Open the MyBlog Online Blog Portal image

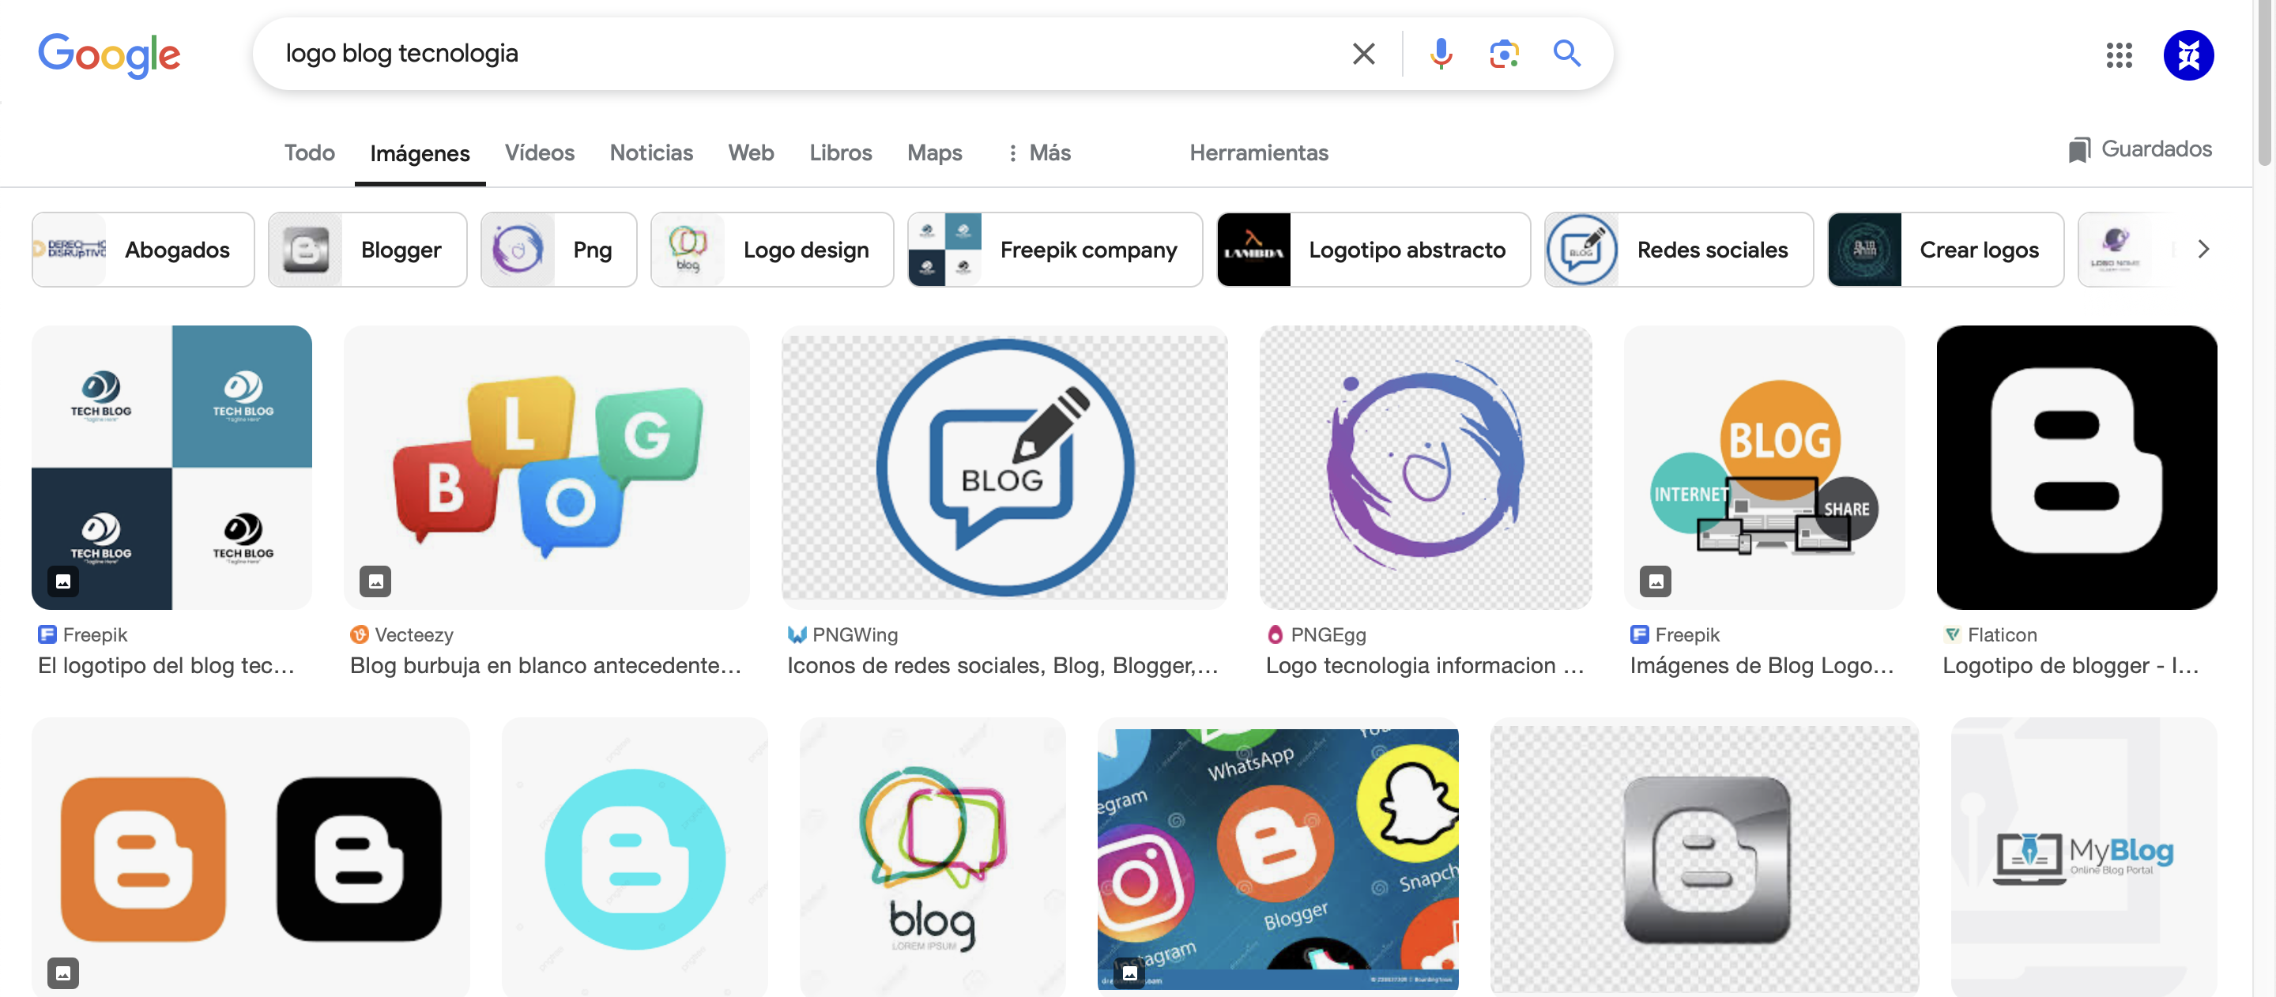pyautogui.click(x=2083, y=857)
